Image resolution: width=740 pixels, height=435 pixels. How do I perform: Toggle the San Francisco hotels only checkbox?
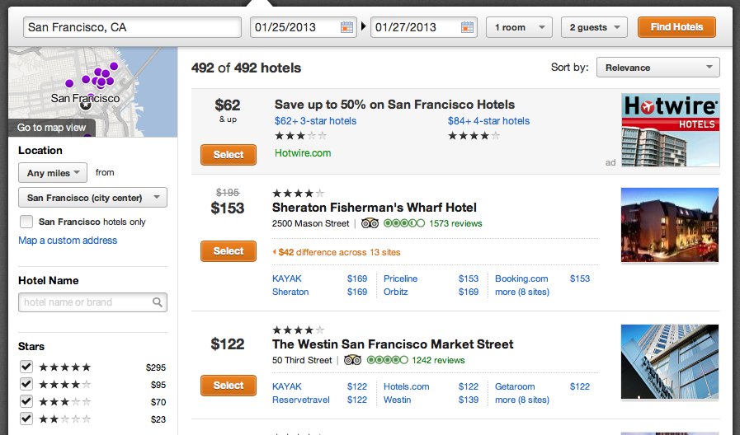(26, 222)
